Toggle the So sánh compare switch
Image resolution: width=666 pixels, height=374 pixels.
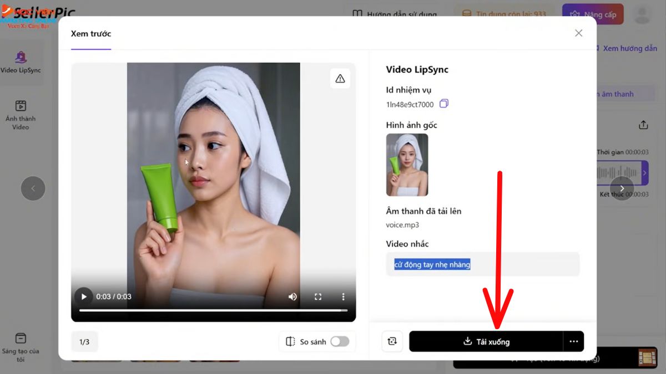[340, 342]
